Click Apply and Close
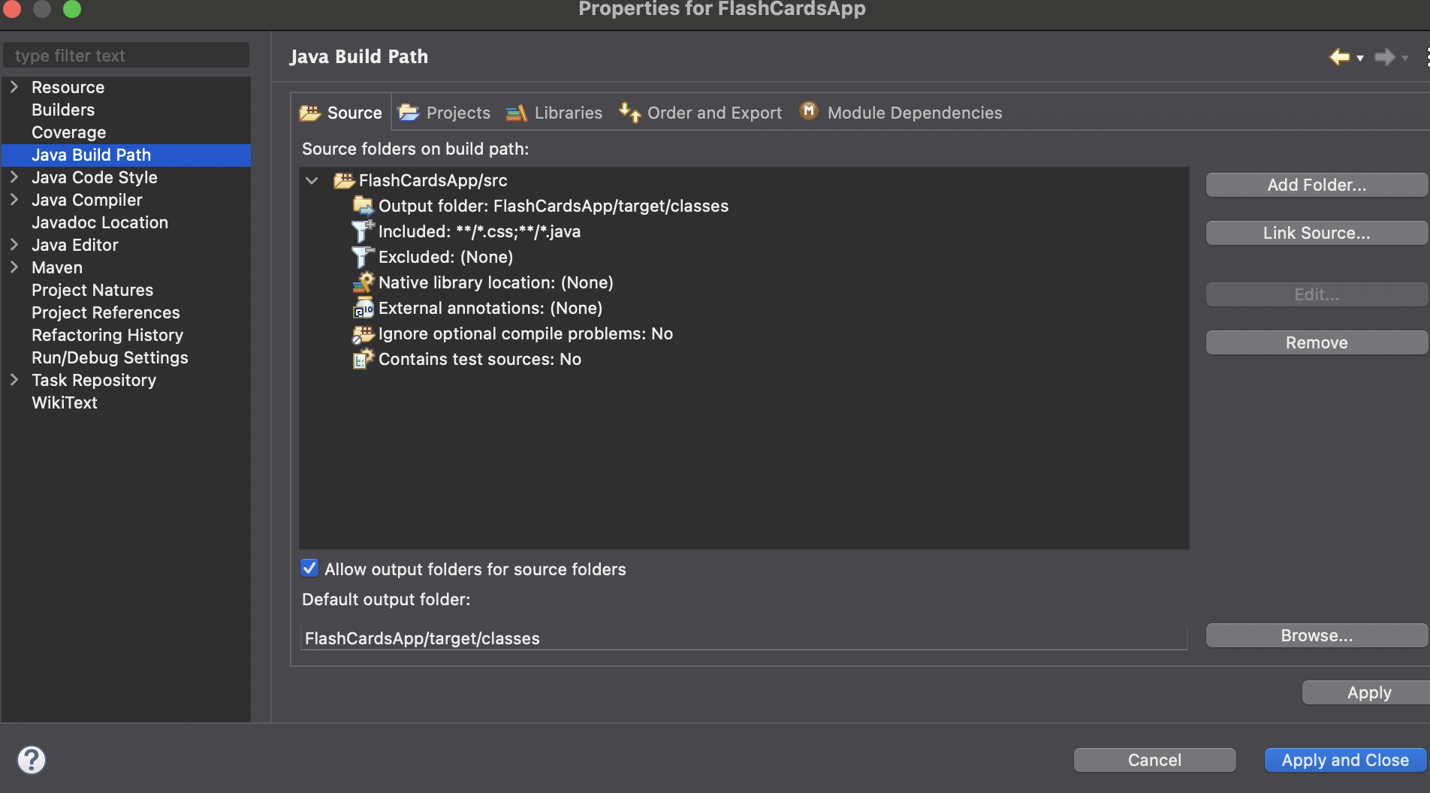The image size is (1430, 793). (x=1345, y=760)
